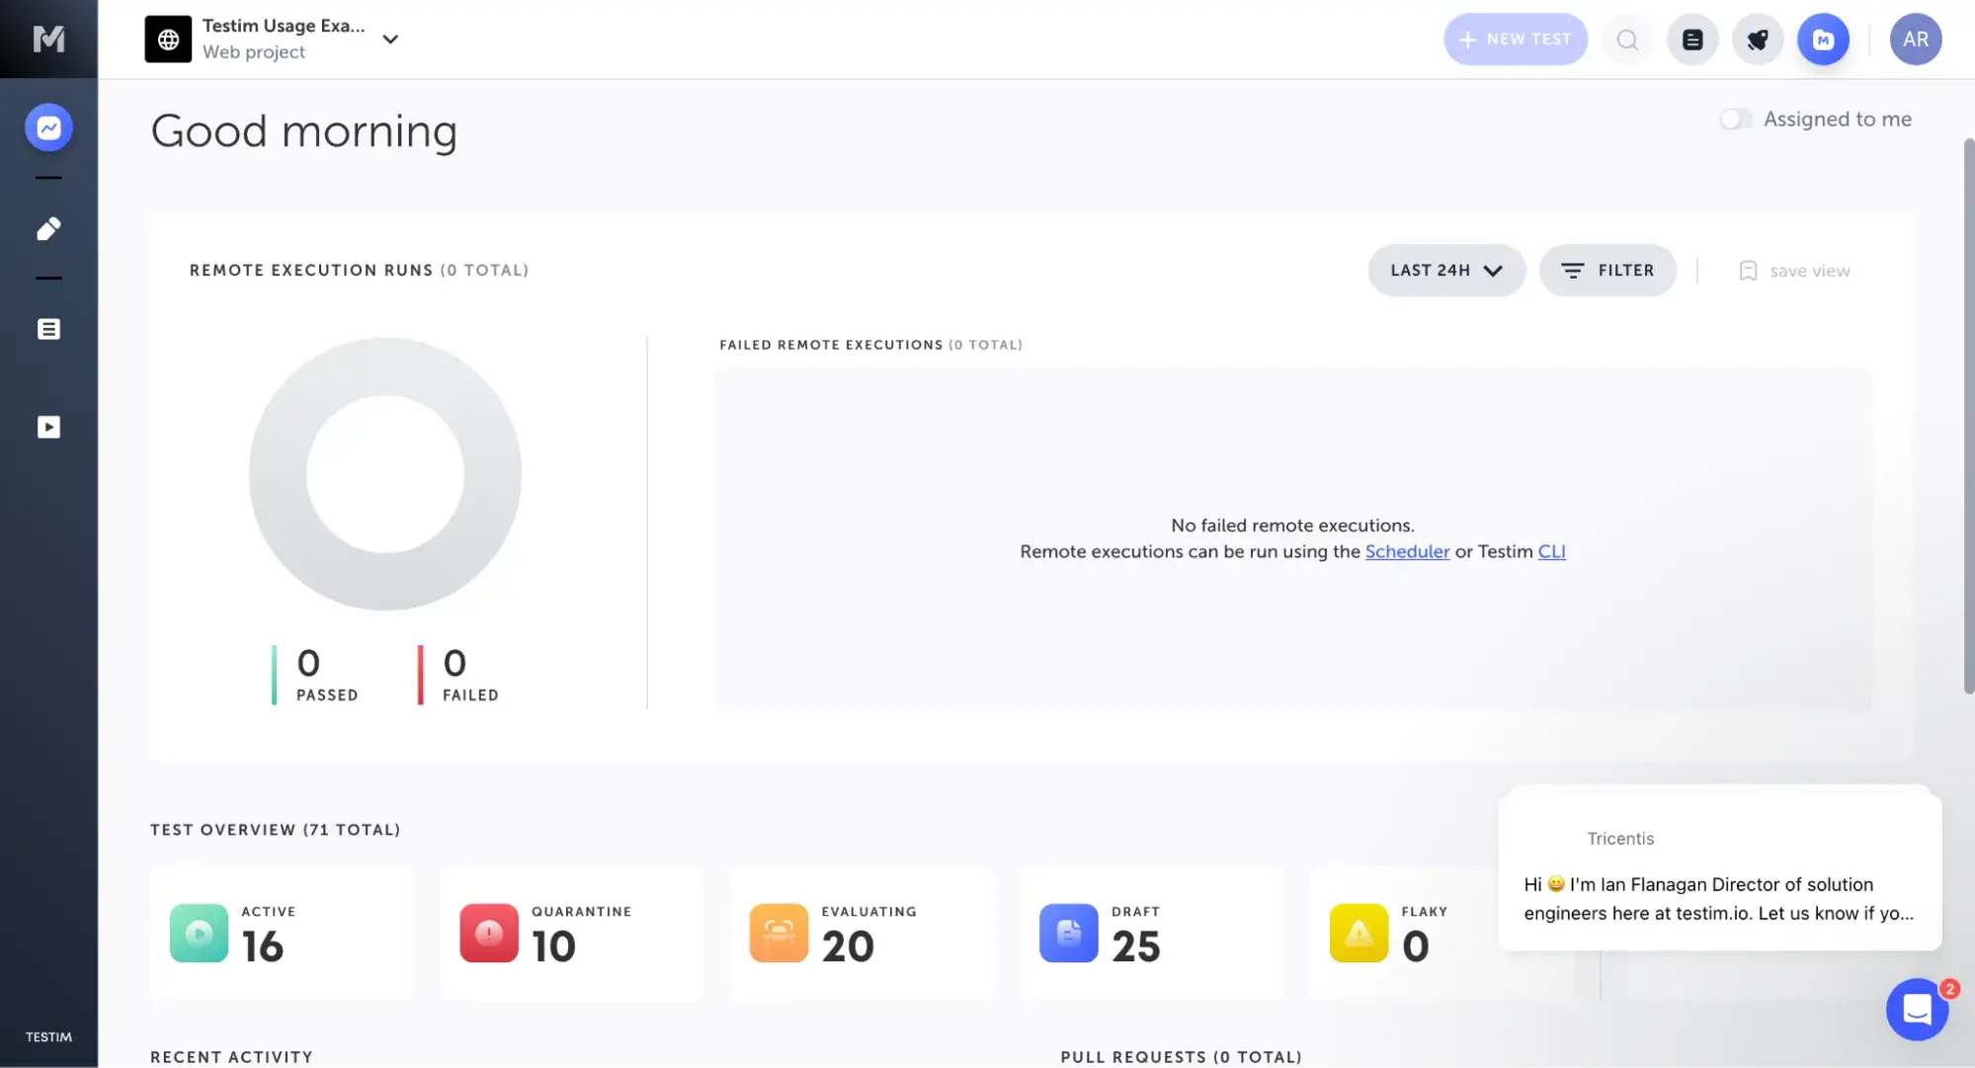
Task: Open the LAST 24H time range dropdown
Action: (1446, 271)
